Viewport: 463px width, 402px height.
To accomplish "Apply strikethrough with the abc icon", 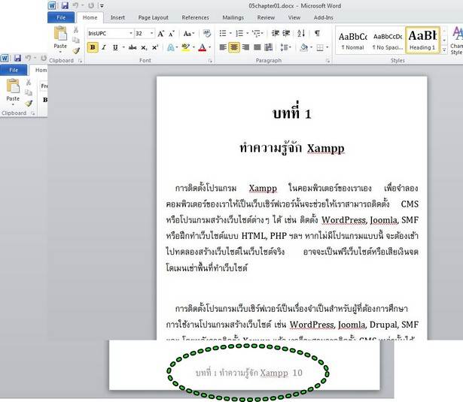I will pos(133,47).
